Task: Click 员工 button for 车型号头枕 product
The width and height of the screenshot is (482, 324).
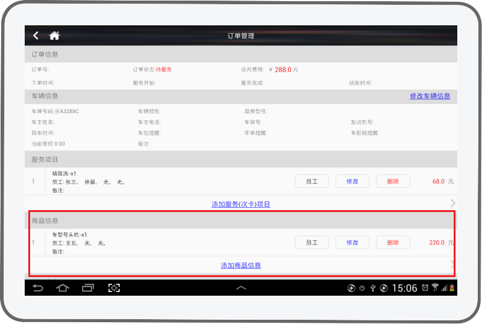Action: tap(311, 242)
